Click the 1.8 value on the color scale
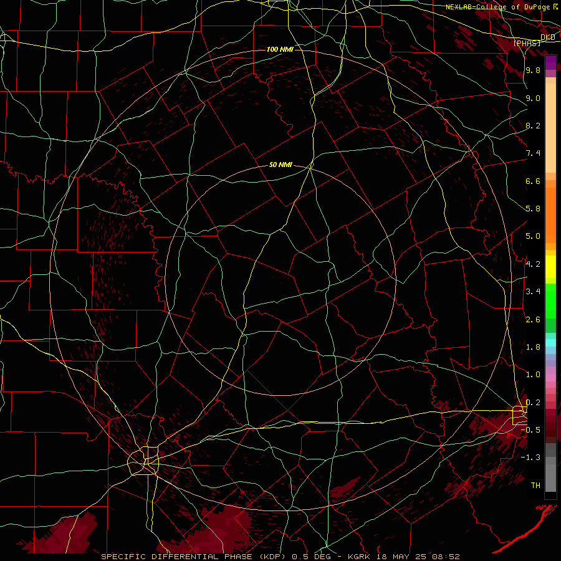 (533, 347)
